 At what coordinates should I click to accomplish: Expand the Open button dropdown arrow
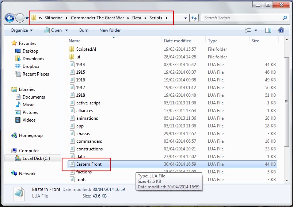tap(66, 30)
